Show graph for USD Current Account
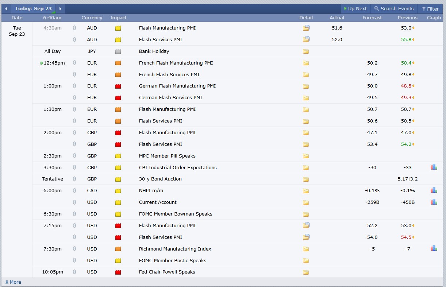446x287 pixels. pos(434,202)
